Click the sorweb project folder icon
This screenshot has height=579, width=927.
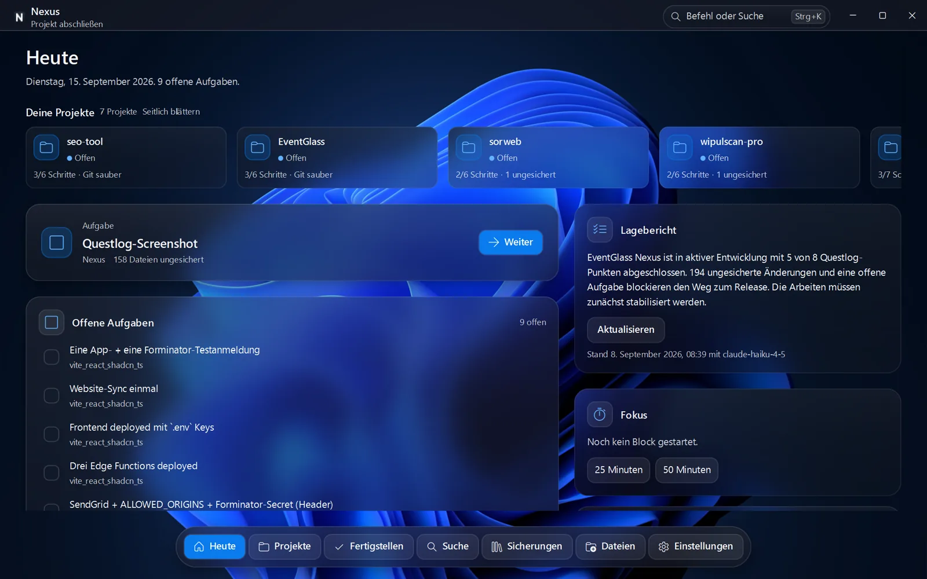469,148
